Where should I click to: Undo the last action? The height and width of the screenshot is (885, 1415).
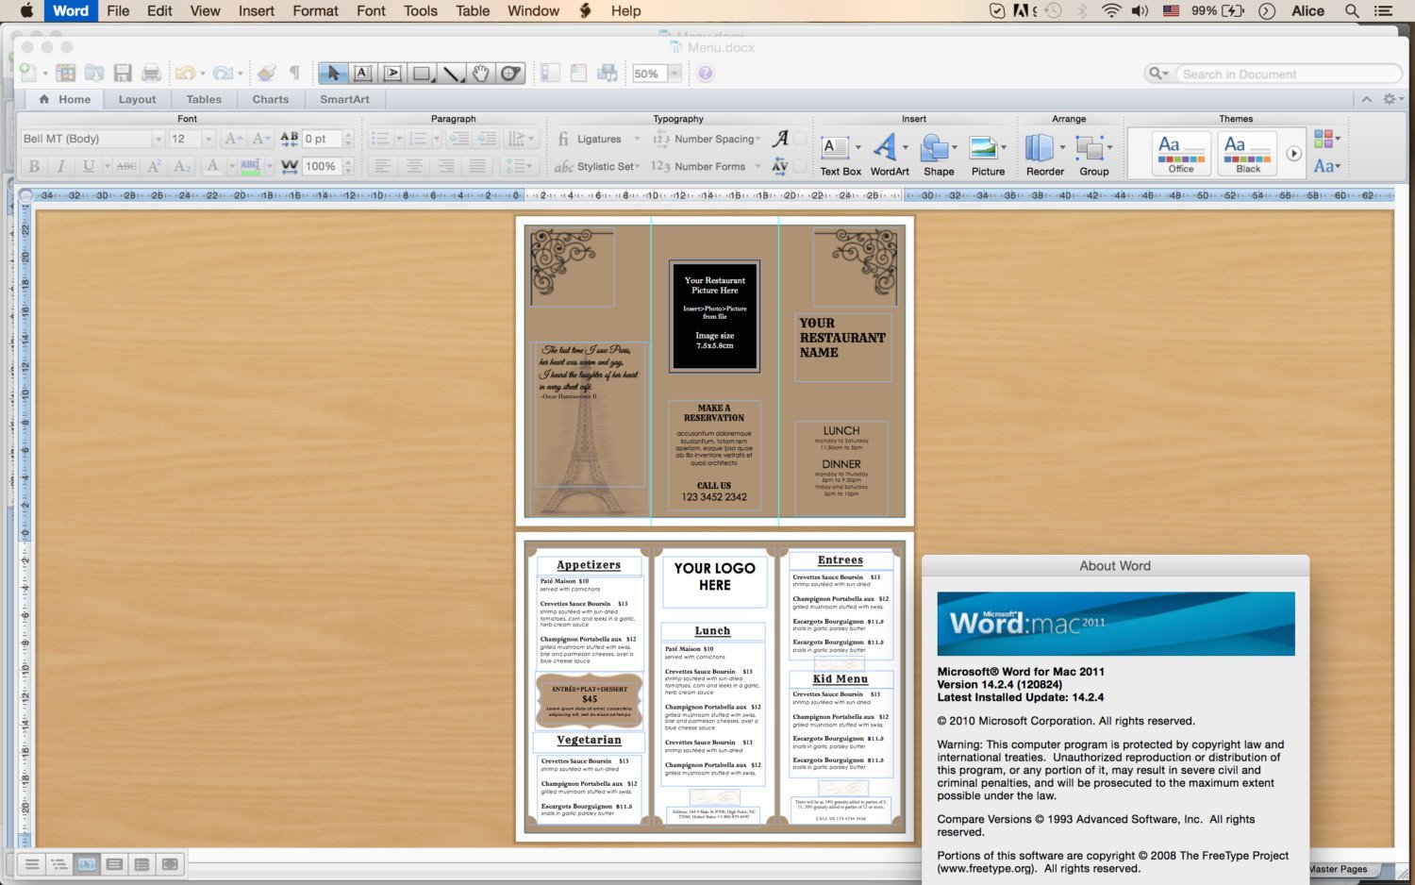pyautogui.click(x=184, y=73)
